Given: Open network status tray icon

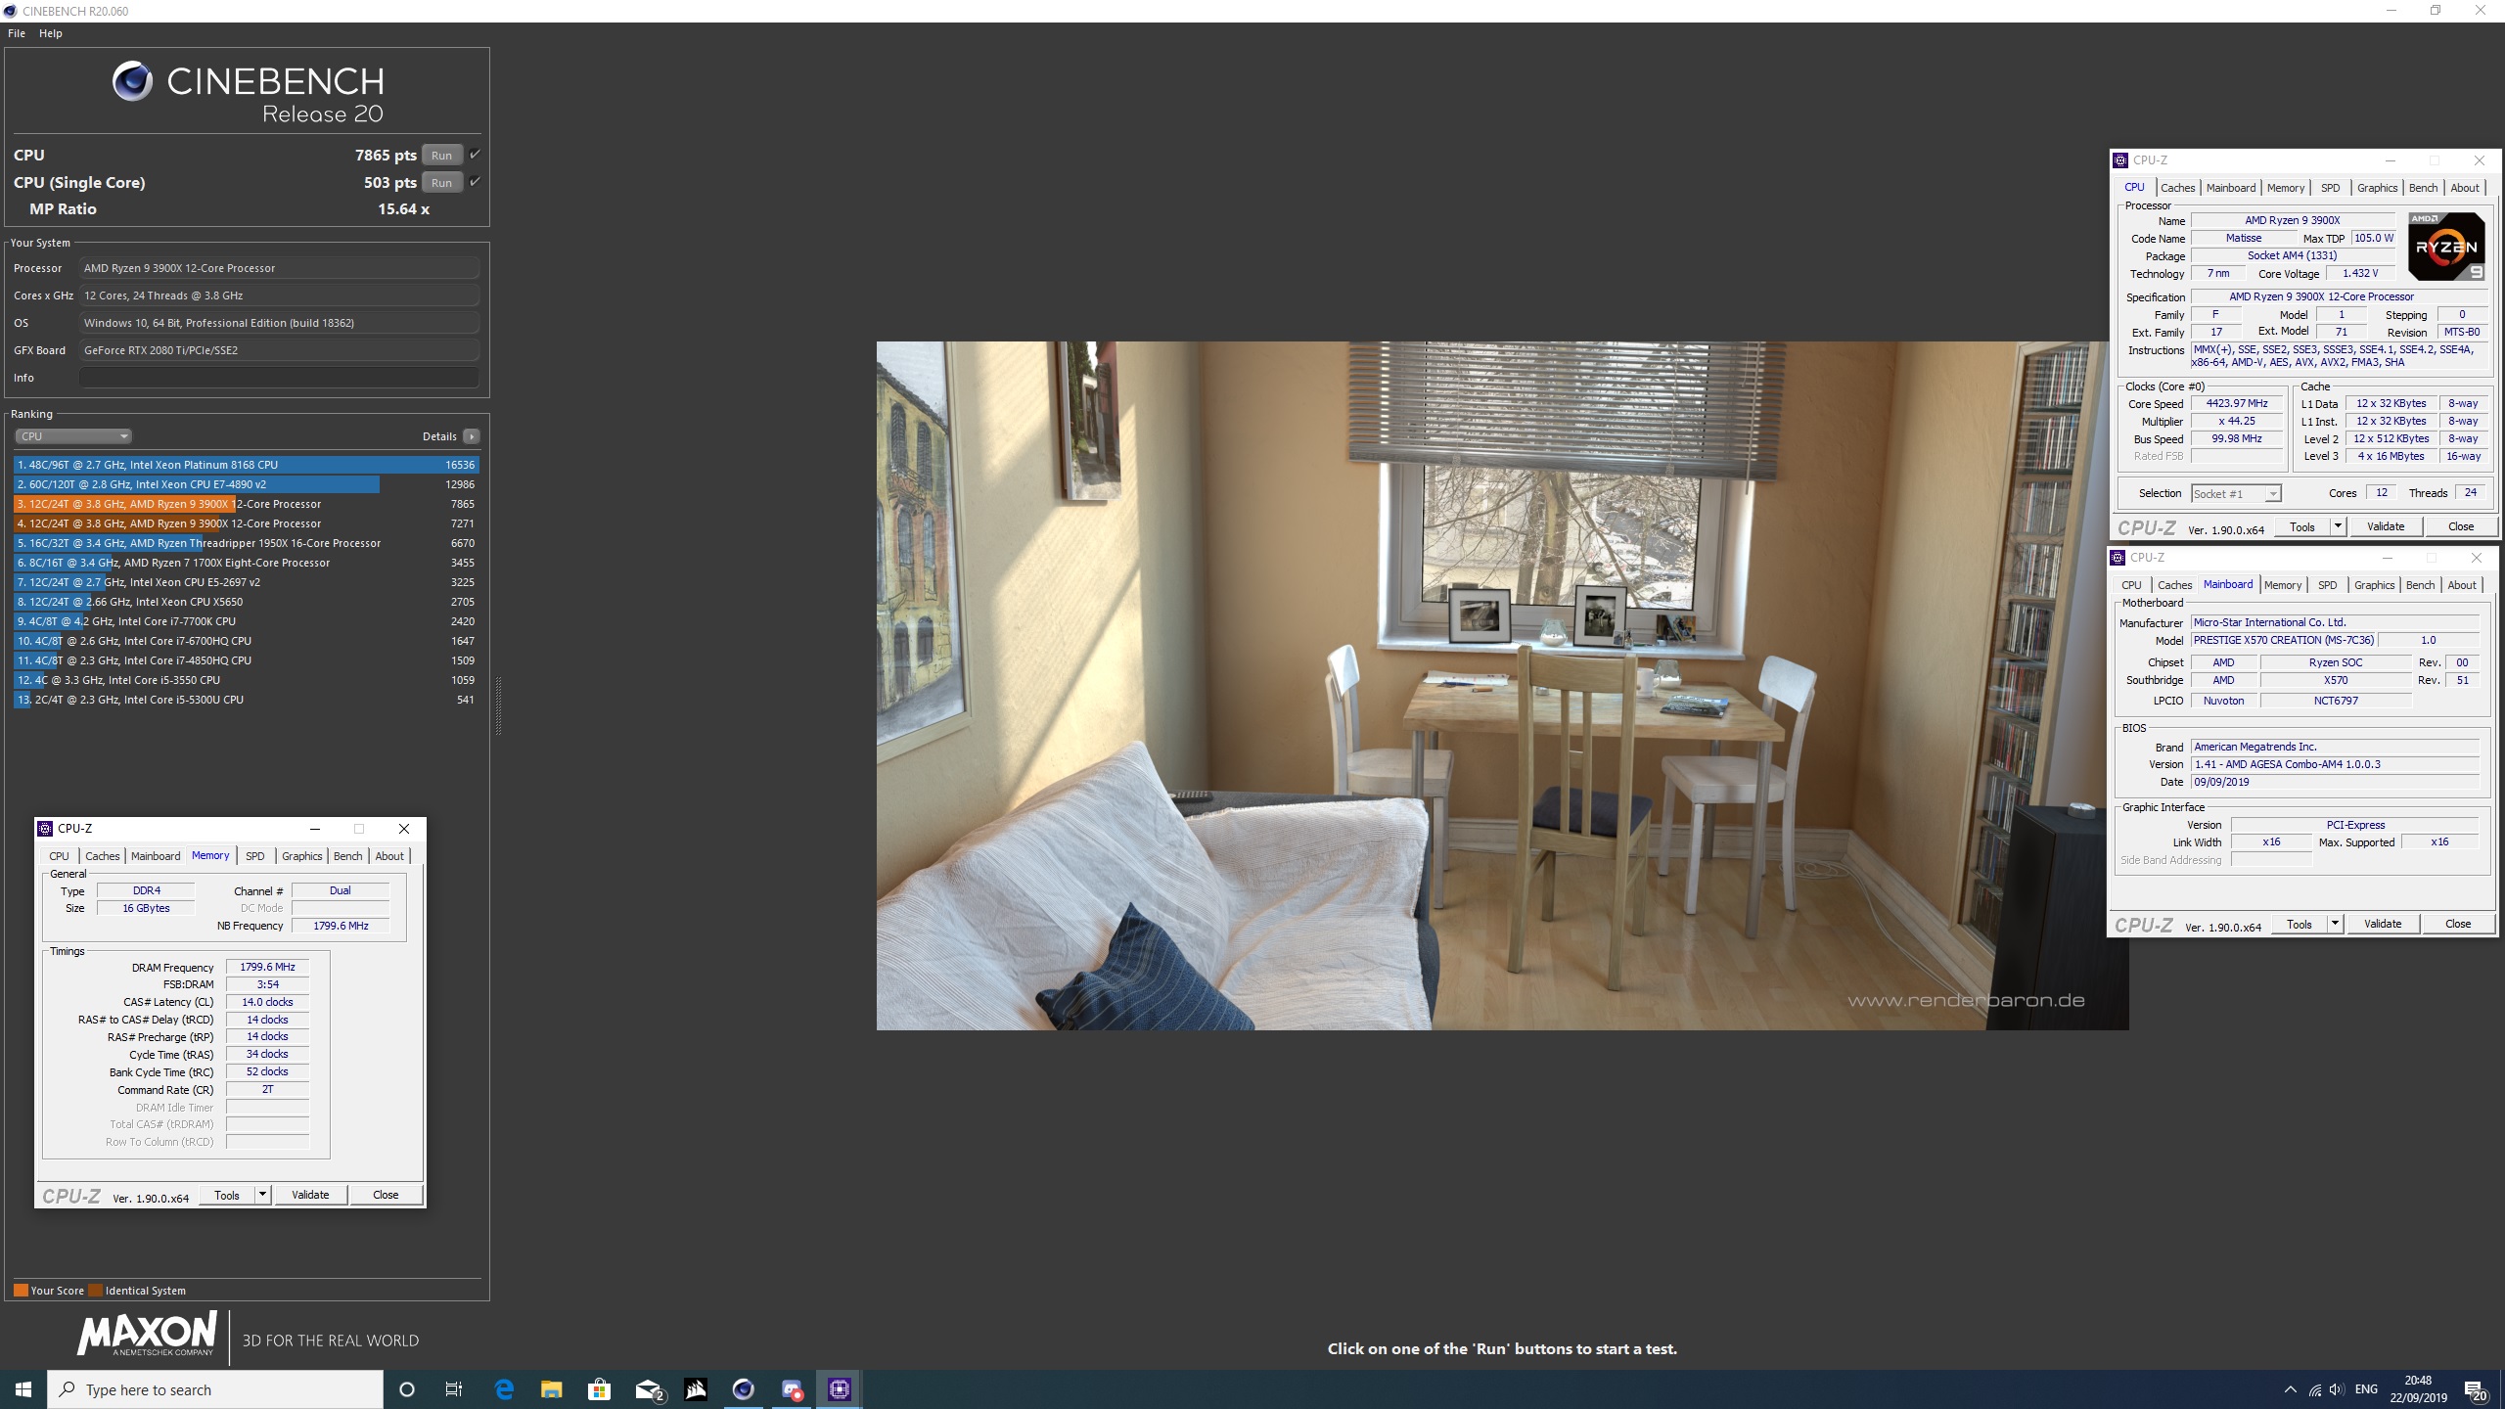Looking at the screenshot, I should pos(2315,1389).
